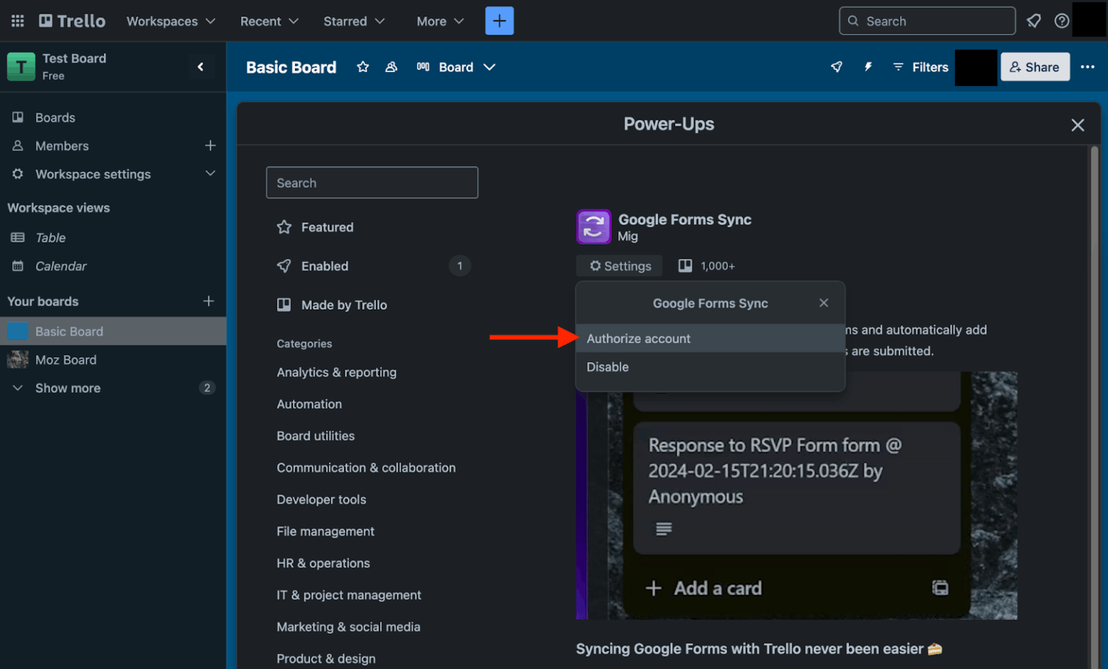Select Authorize account from the popup menu
1108x669 pixels.
(638, 338)
